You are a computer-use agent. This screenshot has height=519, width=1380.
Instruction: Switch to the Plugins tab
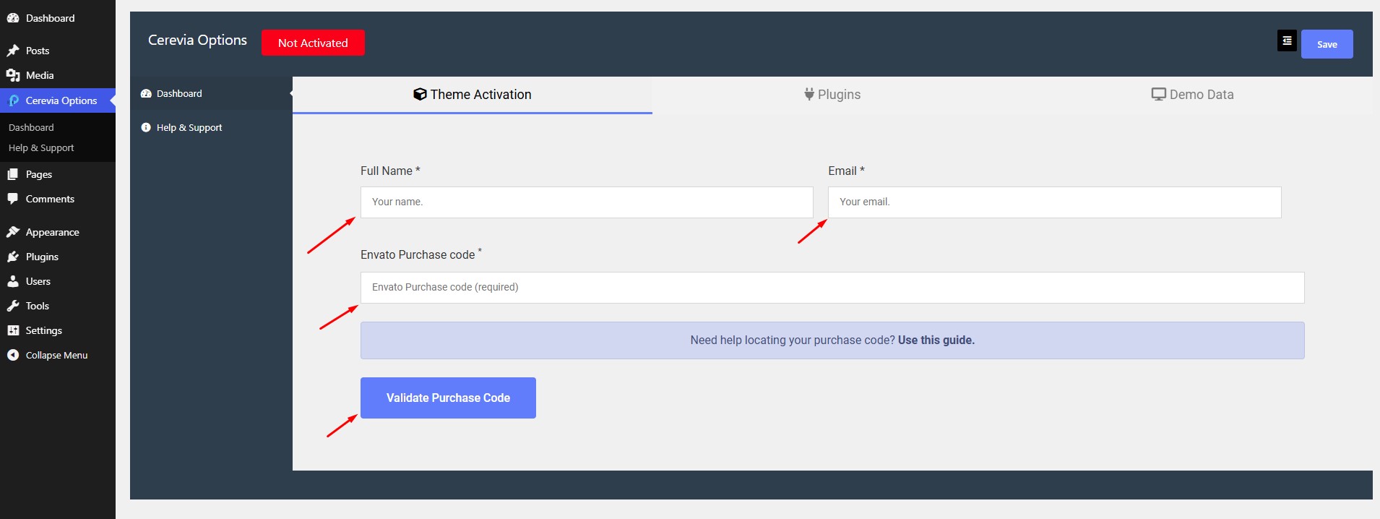(x=832, y=95)
